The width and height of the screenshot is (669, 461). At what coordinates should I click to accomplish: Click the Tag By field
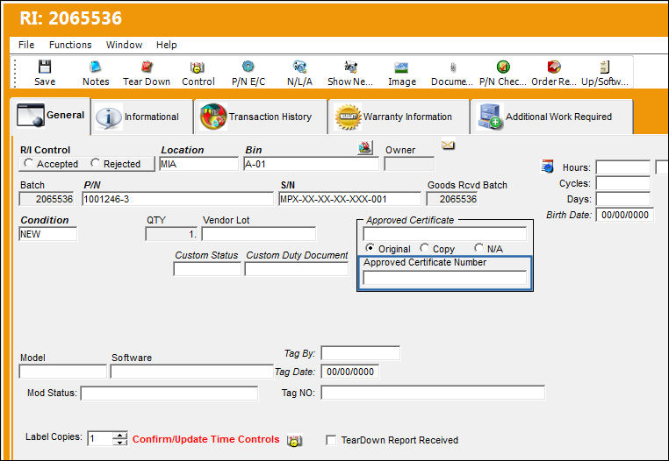coord(361,353)
